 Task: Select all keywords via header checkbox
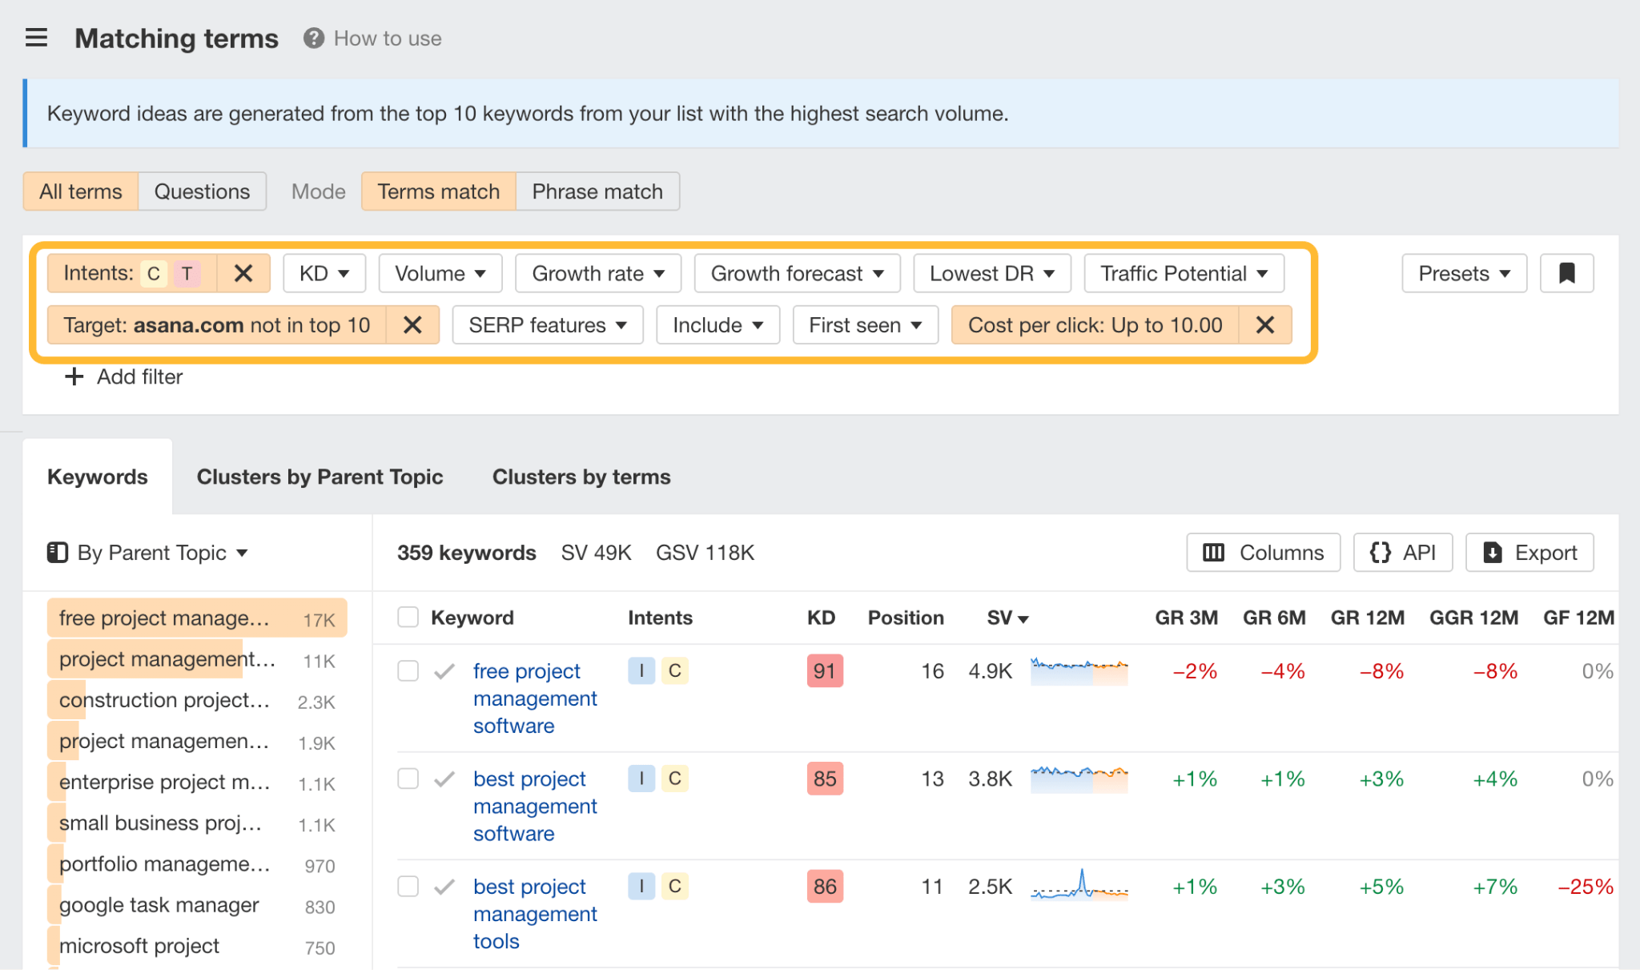tap(408, 617)
